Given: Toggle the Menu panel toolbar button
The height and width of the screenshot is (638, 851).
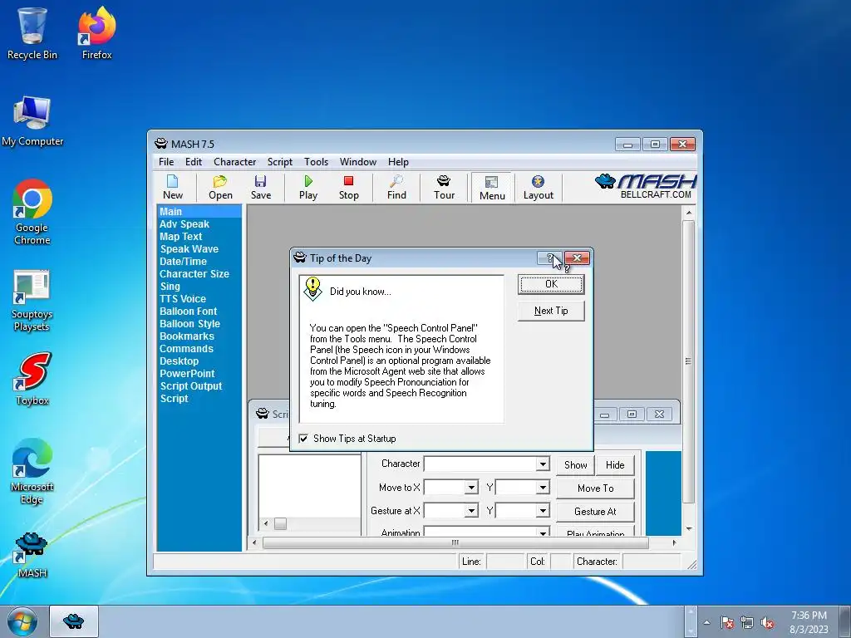Looking at the screenshot, I should [492, 188].
